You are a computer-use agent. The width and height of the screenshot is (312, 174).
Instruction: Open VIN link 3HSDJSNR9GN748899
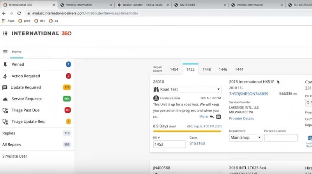pyautogui.click(x=248, y=94)
